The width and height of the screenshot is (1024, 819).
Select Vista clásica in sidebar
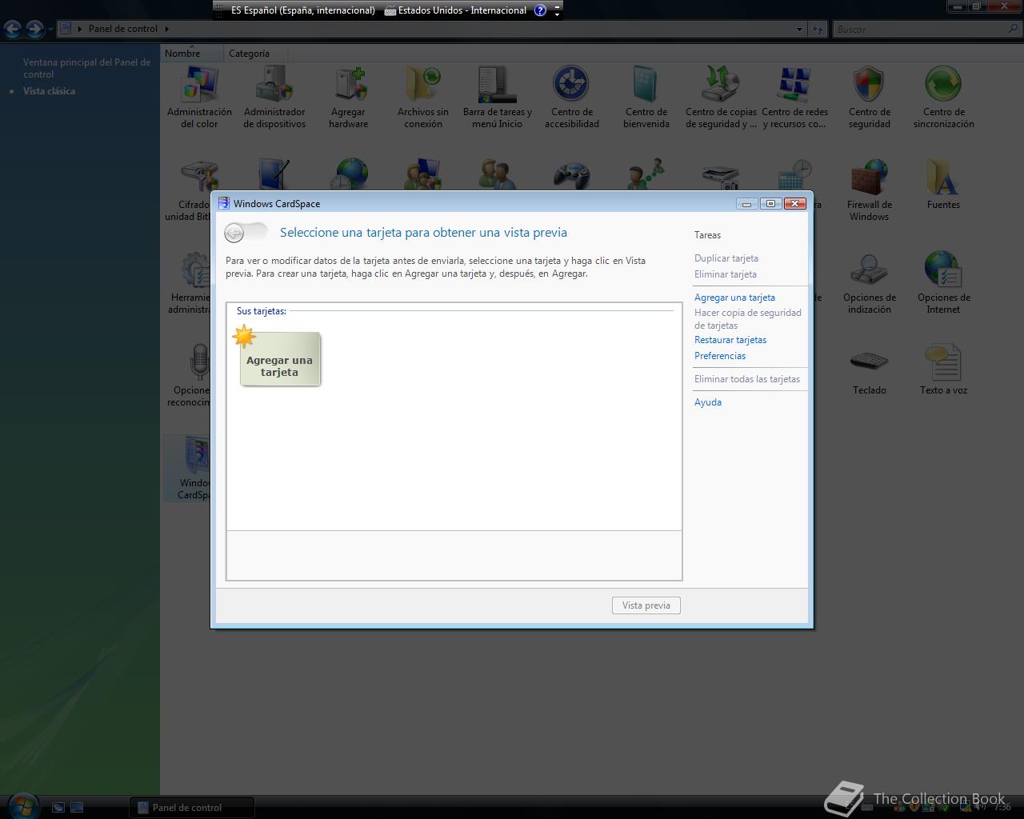pyautogui.click(x=49, y=91)
